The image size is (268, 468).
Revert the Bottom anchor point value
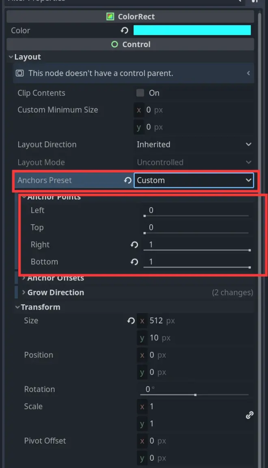point(134,262)
